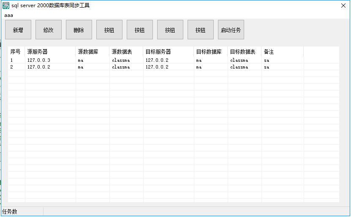Viewport: 351px width, 217px height.
Task: Click the 源数据库 column header
Action: (x=93, y=52)
